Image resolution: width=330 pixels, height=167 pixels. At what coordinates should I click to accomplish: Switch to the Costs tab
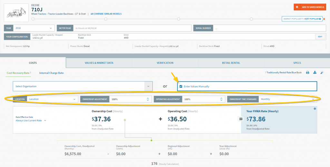[33, 63]
